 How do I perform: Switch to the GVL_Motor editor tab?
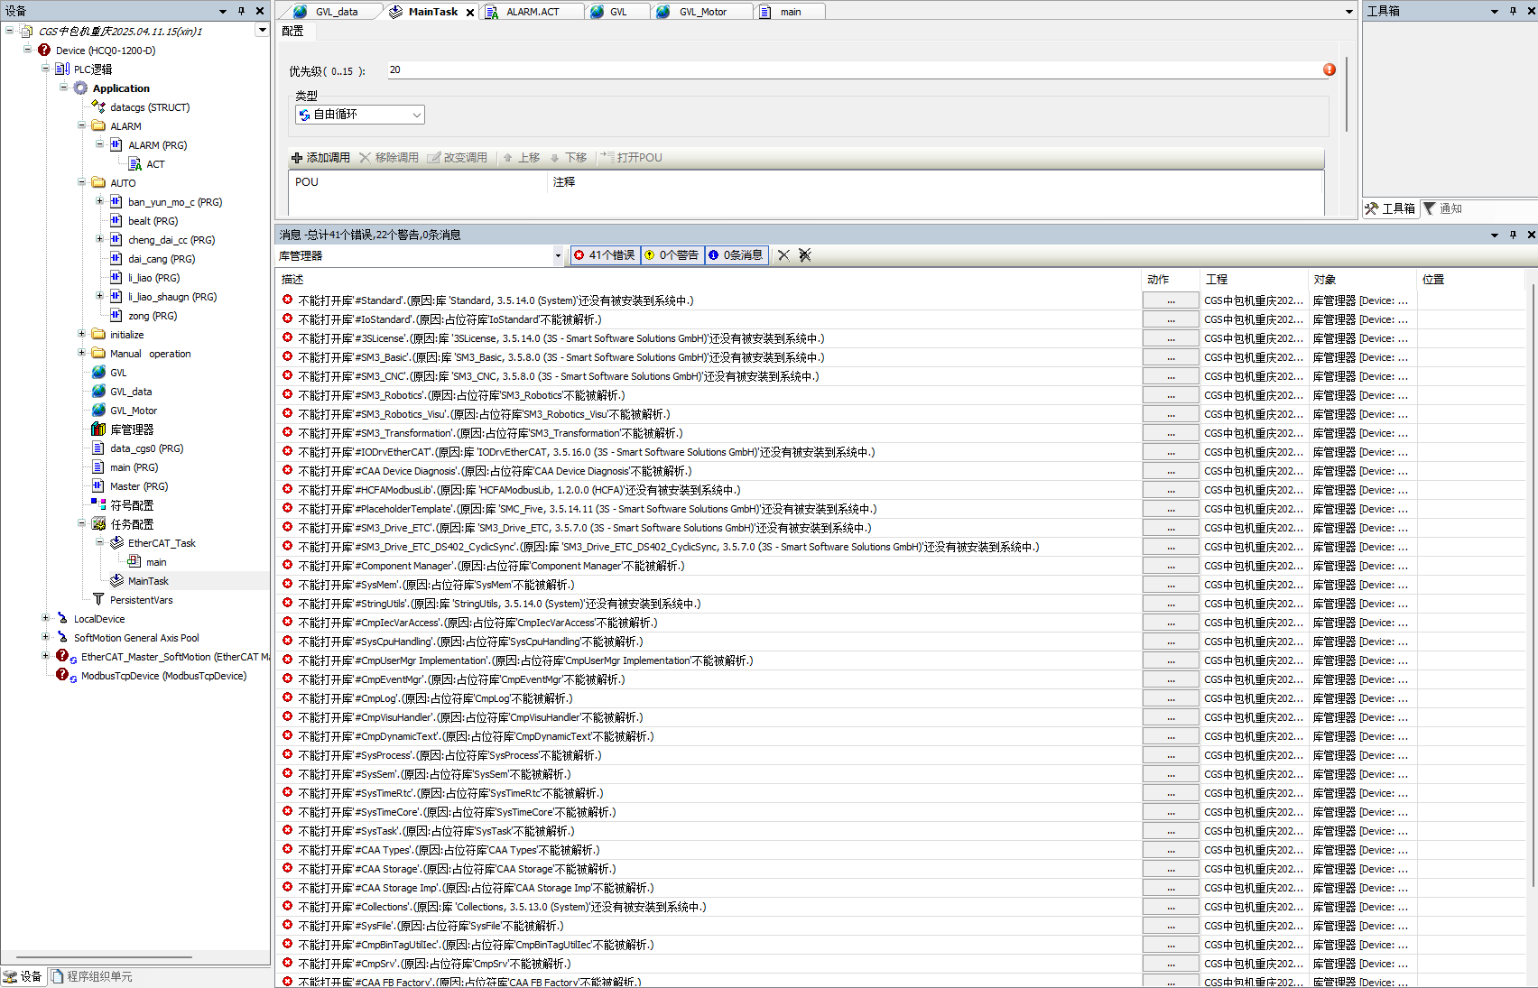[x=702, y=12]
